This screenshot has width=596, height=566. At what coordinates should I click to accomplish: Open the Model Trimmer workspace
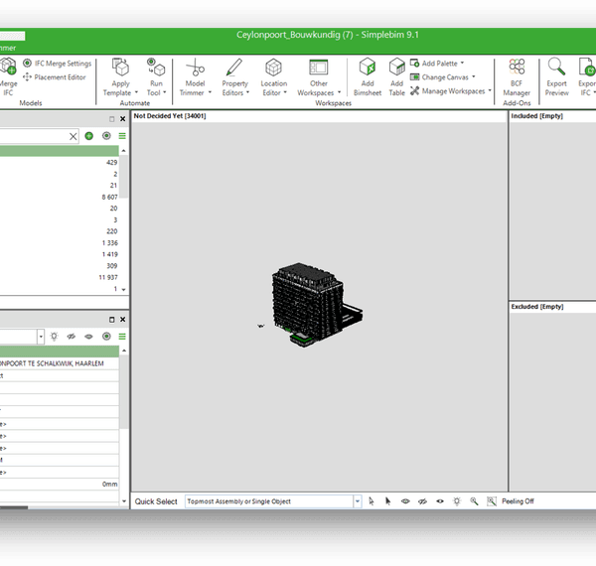(195, 74)
